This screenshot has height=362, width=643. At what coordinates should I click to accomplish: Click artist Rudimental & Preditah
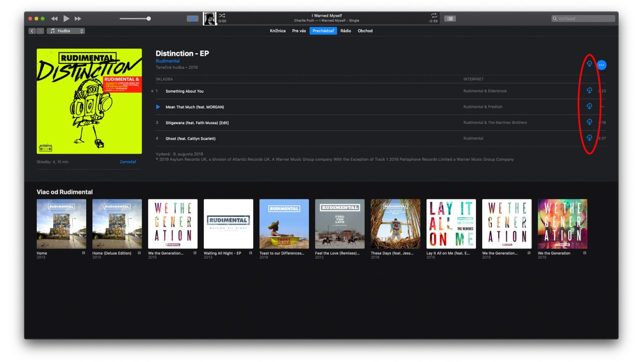[482, 107]
